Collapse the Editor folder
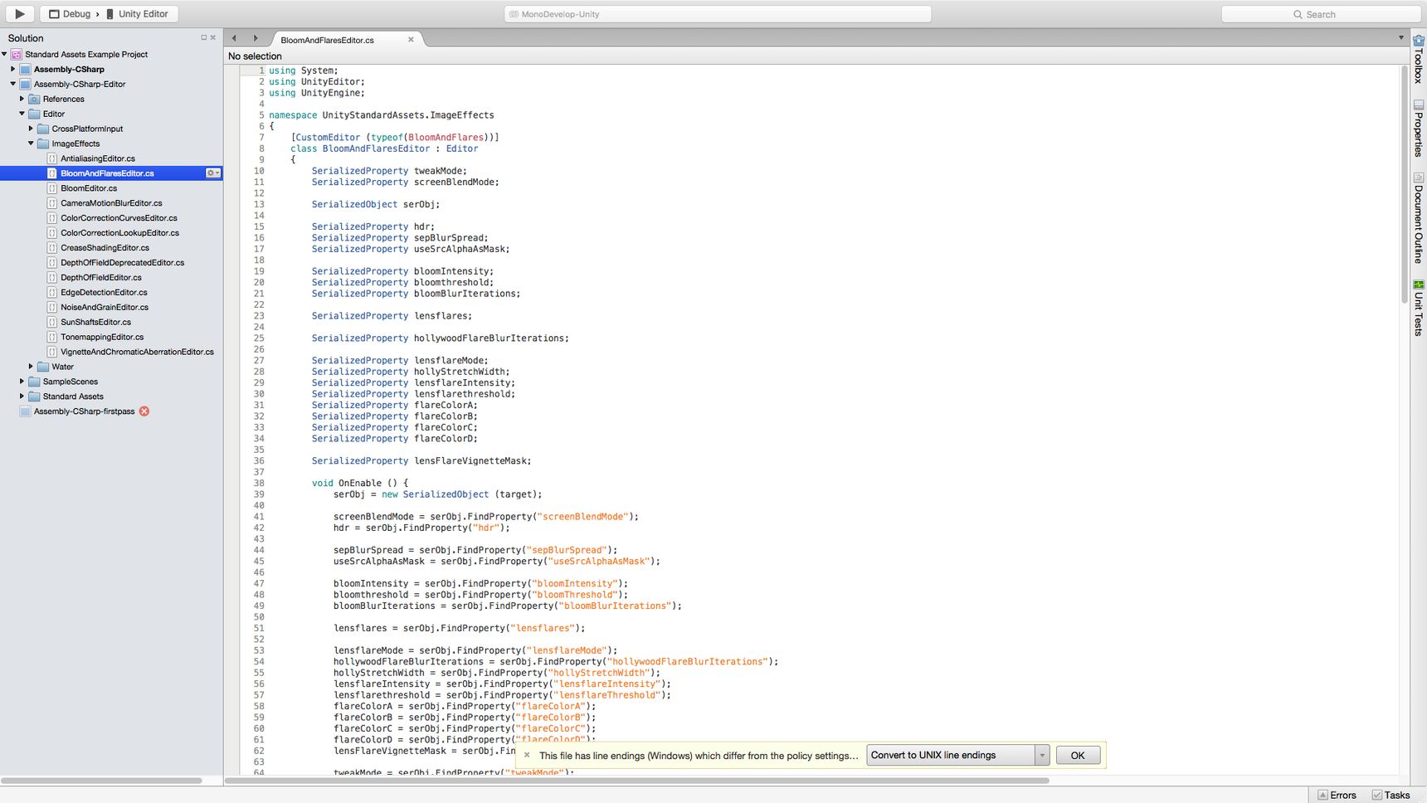Viewport: 1427px width, 803px height. coord(22,114)
